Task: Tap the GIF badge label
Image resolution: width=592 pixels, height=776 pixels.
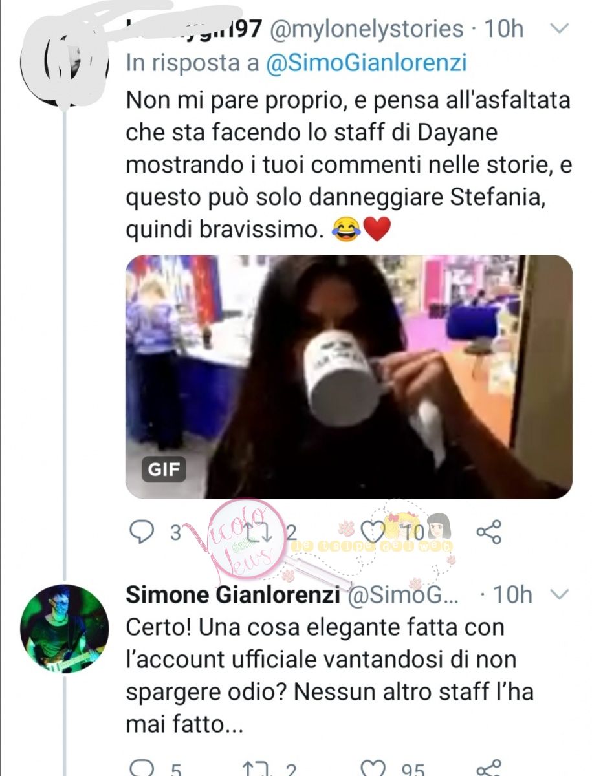Action: point(164,469)
